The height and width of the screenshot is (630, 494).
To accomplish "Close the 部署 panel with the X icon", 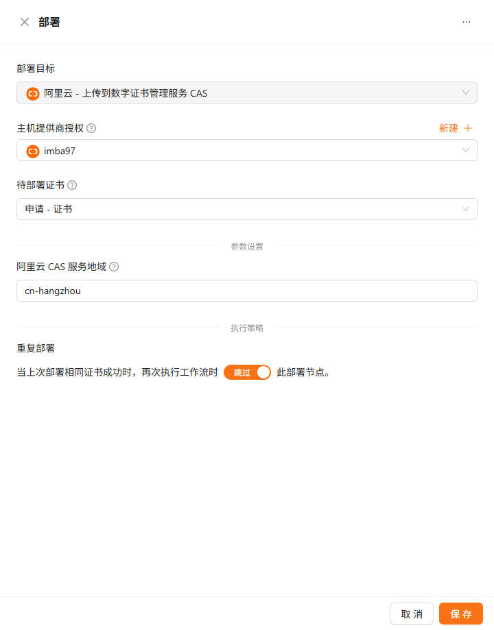I will (x=25, y=22).
